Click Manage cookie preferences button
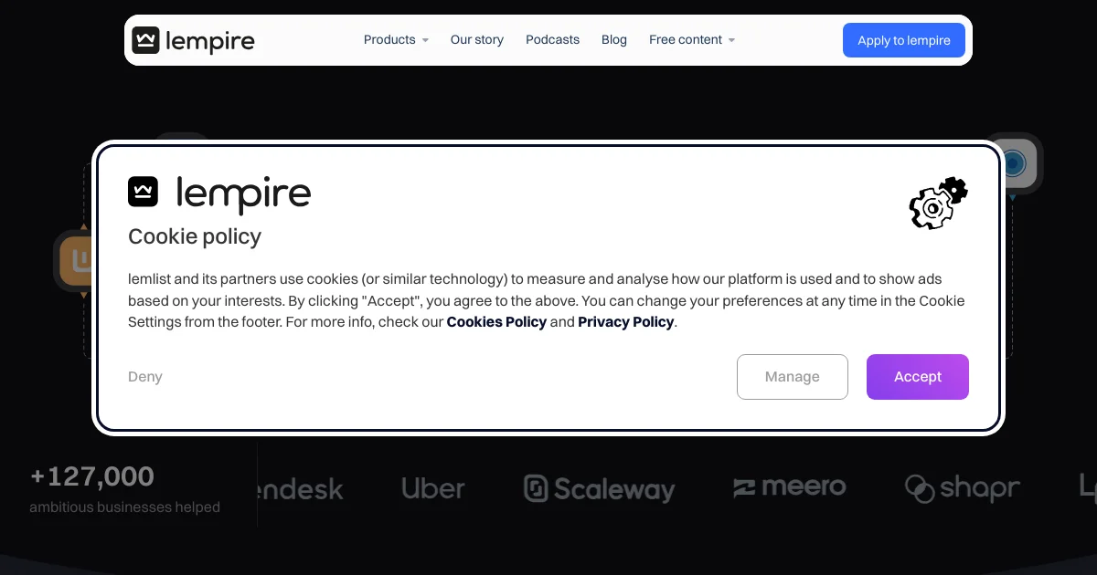 pyautogui.click(x=793, y=377)
